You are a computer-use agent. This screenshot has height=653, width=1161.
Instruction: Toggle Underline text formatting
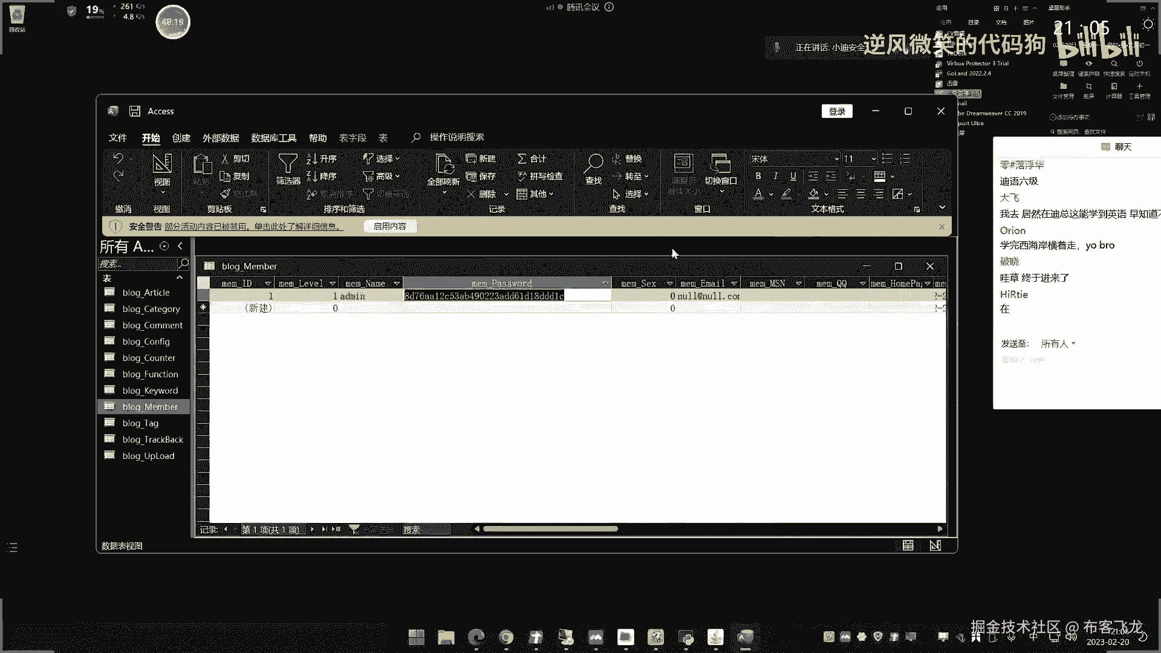tap(793, 176)
